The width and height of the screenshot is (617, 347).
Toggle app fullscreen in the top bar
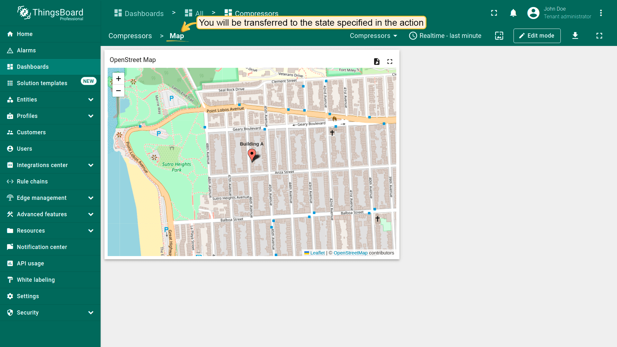(494, 13)
